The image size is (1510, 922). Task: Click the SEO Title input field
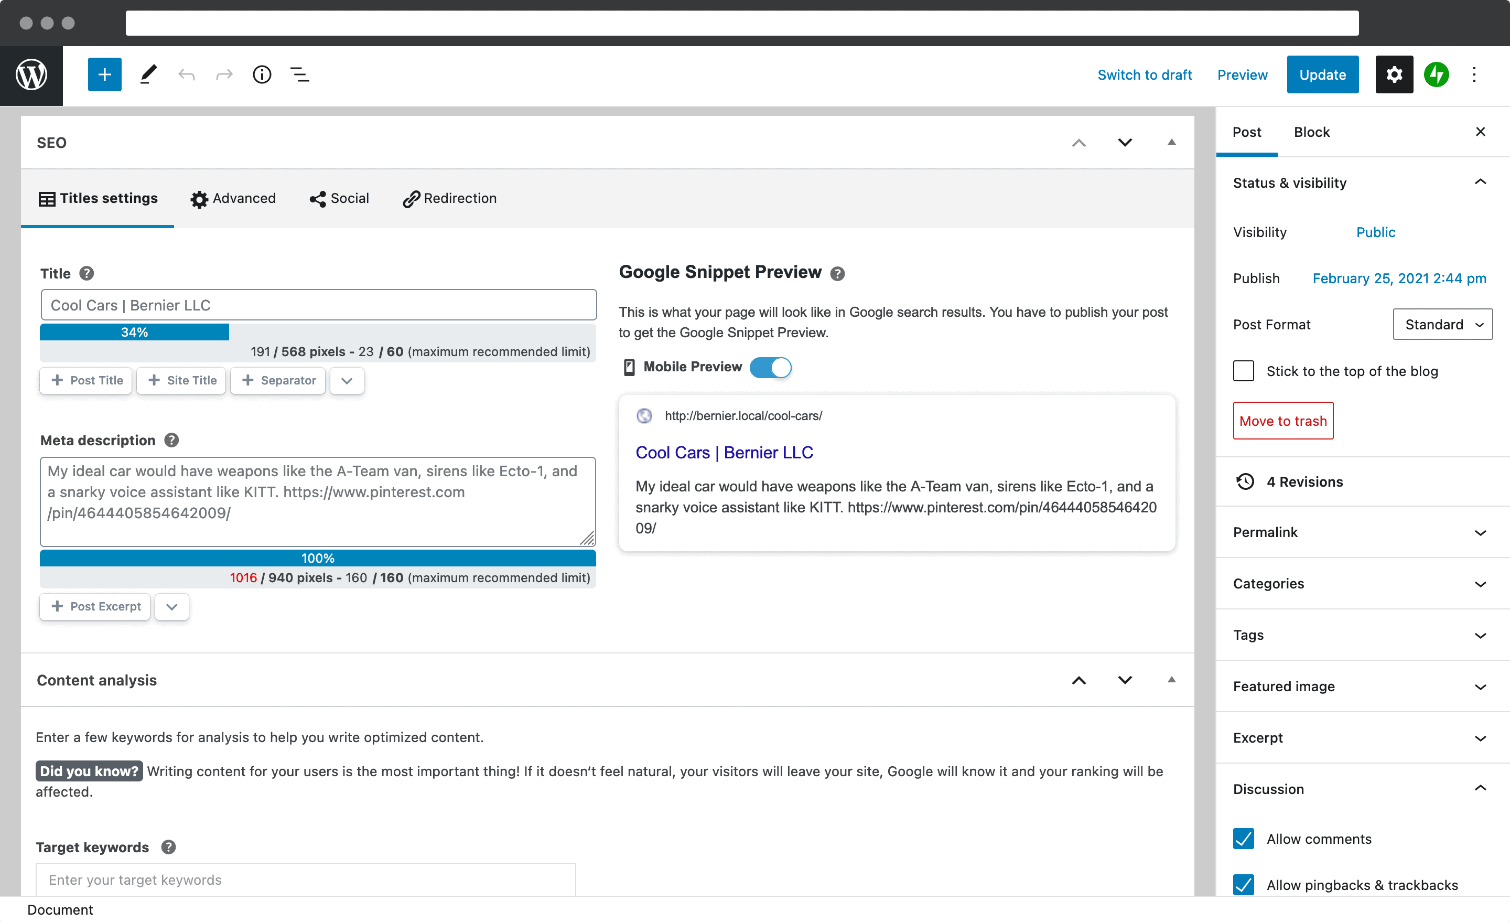pos(318,305)
